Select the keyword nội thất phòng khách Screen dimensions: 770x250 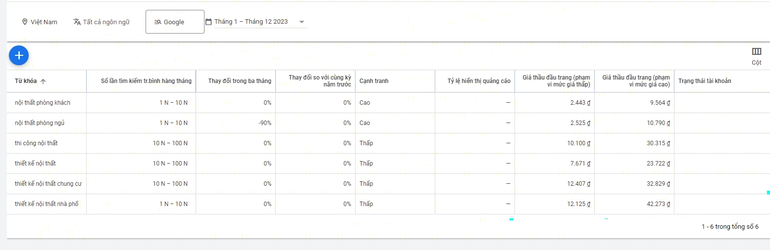tap(43, 103)
